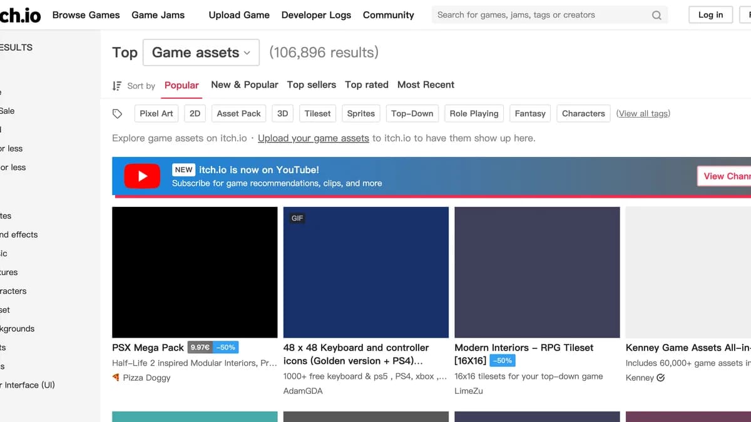Click the 106,896 results count text

click(324, 53)
